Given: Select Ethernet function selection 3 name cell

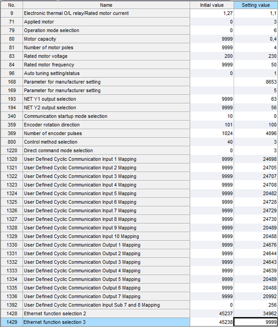Looking at the screenshot, I should [x=106, y=322].
